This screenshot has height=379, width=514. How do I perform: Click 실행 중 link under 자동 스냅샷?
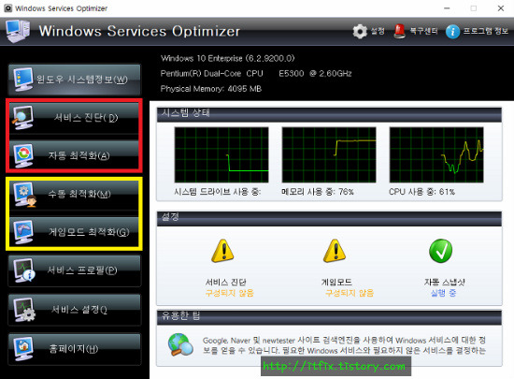coord(443,293)
